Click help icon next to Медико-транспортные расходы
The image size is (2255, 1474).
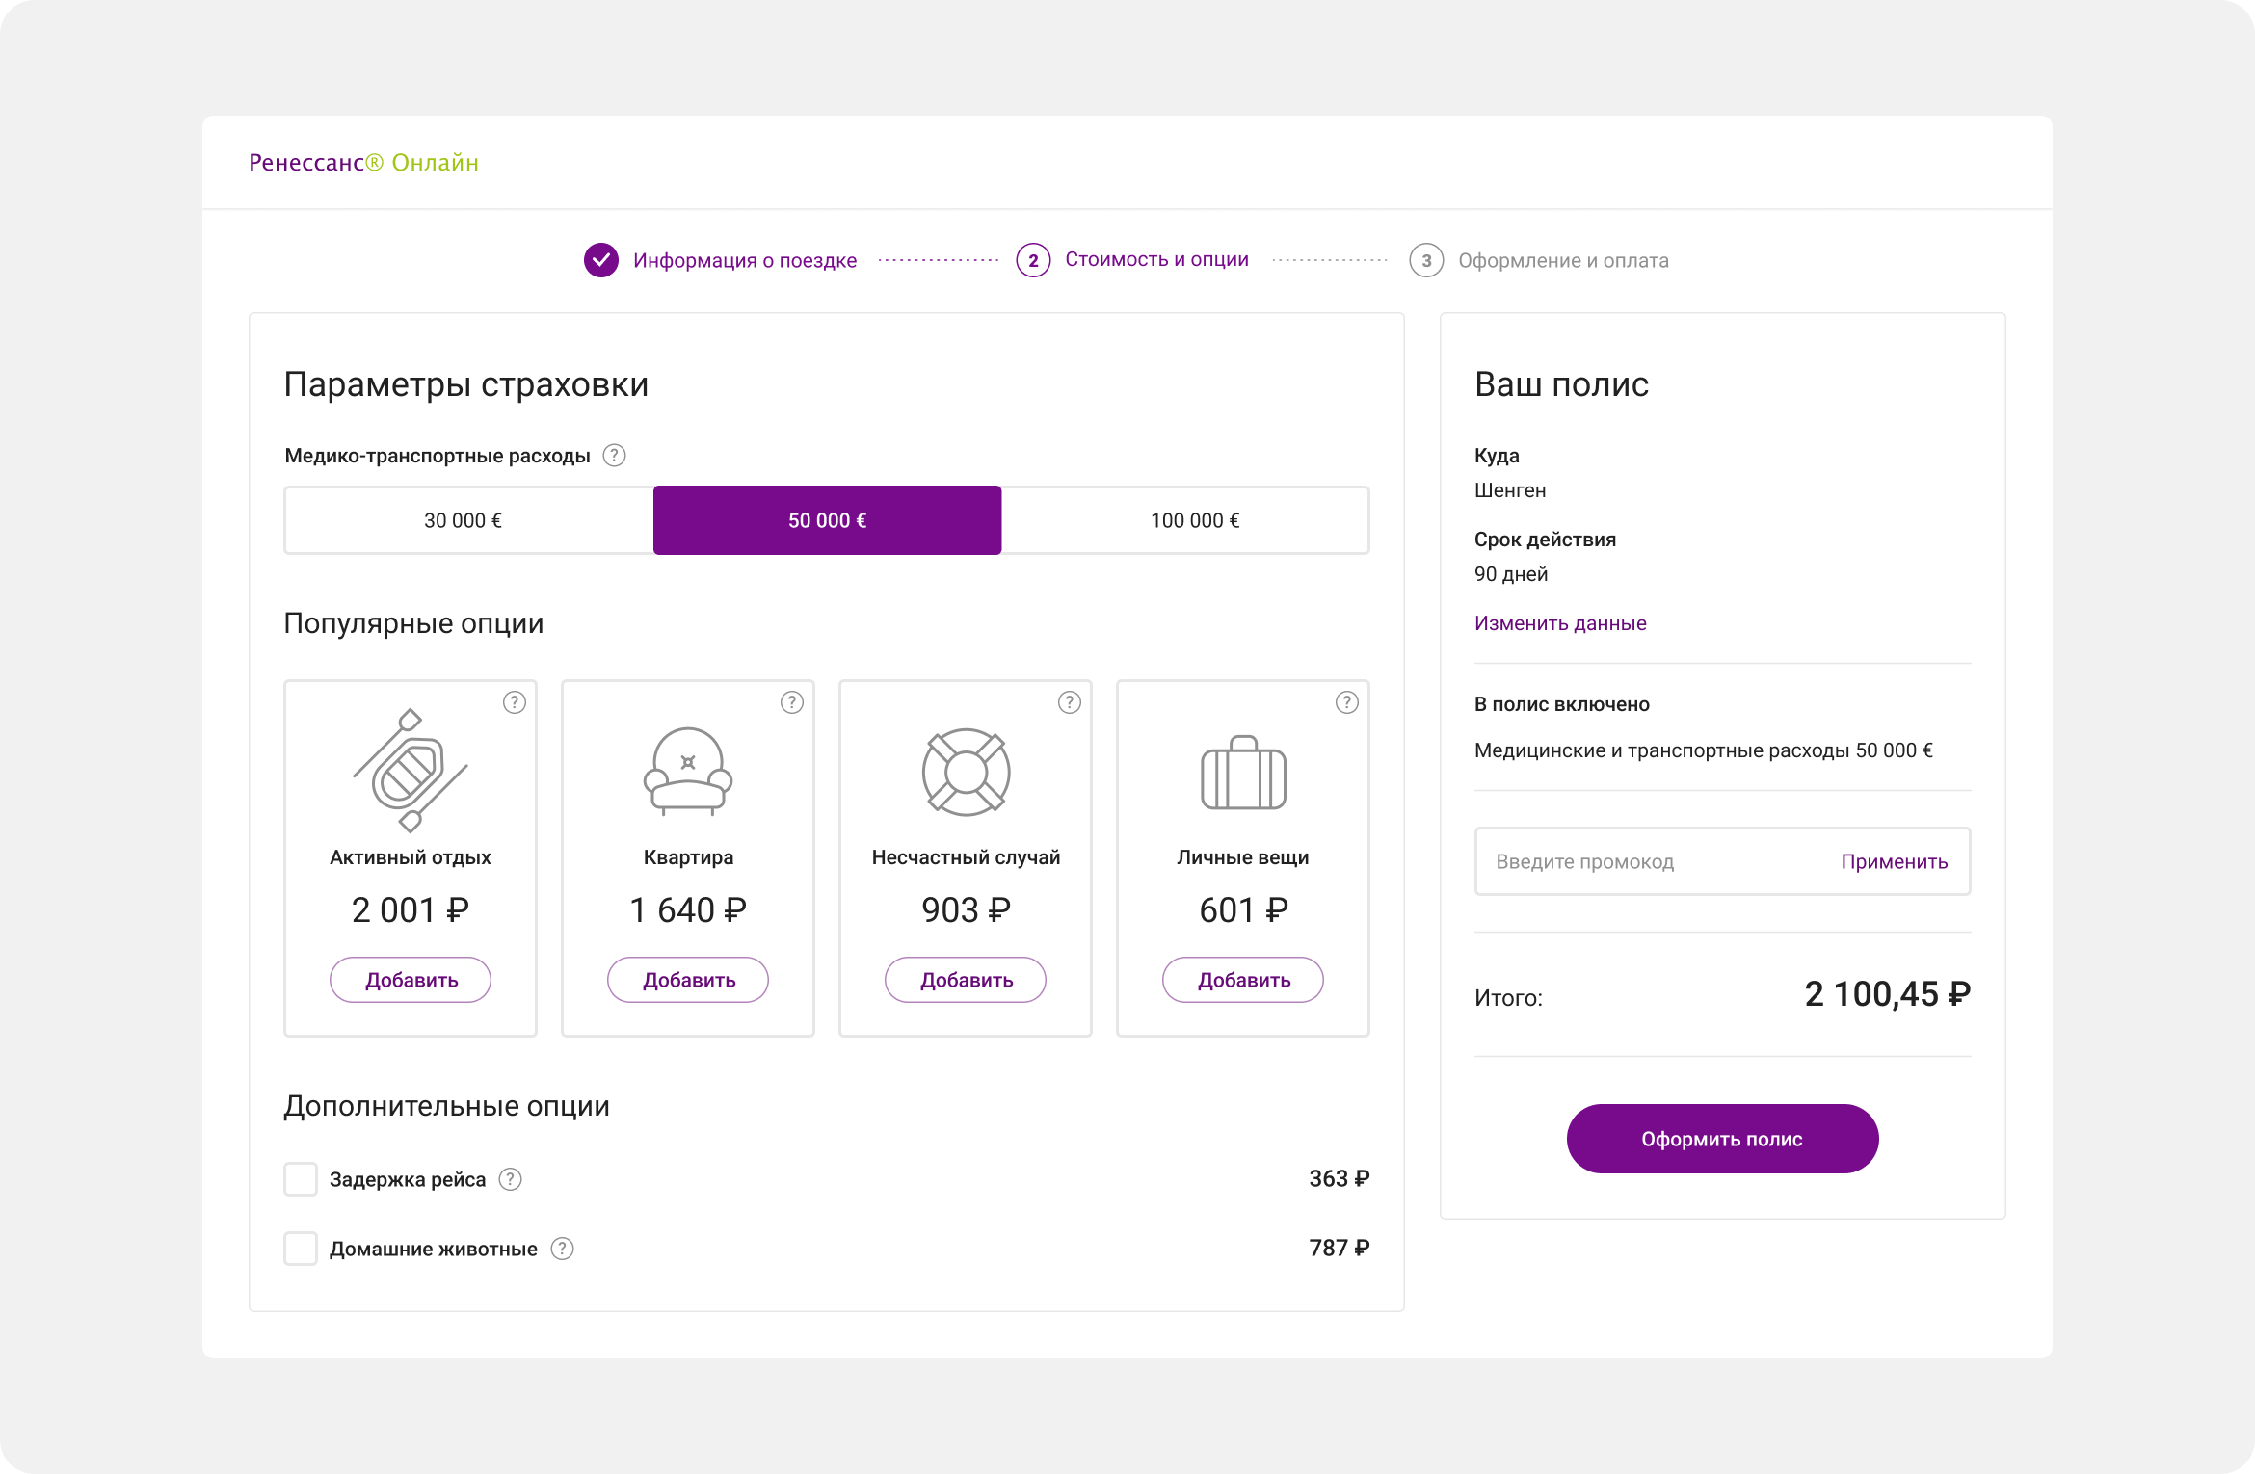(614, 455)
